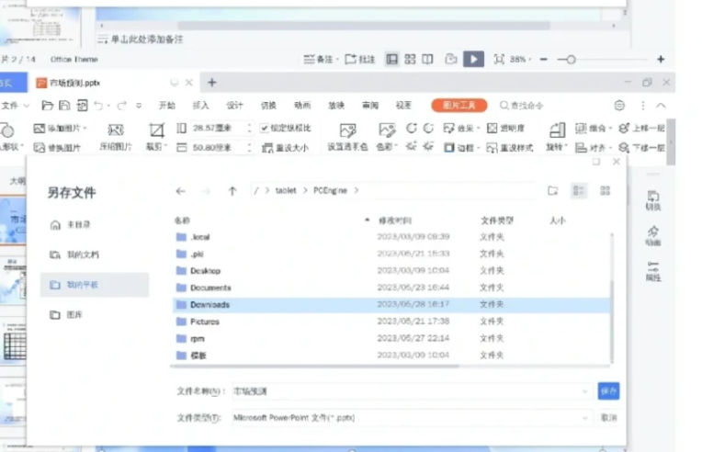702x452 pixels.
Task: Switch the file list to grid view
Action: pos(605,191)
